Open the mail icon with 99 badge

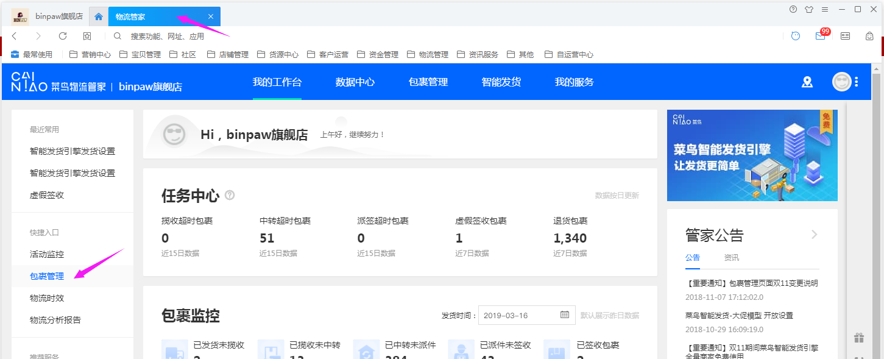pyautogui.click(x=821, y=35)
